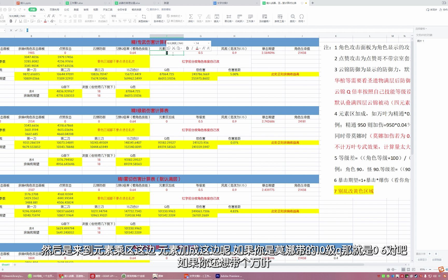This screenshot has height=280, width=448.
Task: Click the insert function fx icon
Action: (x=21, y=30)
